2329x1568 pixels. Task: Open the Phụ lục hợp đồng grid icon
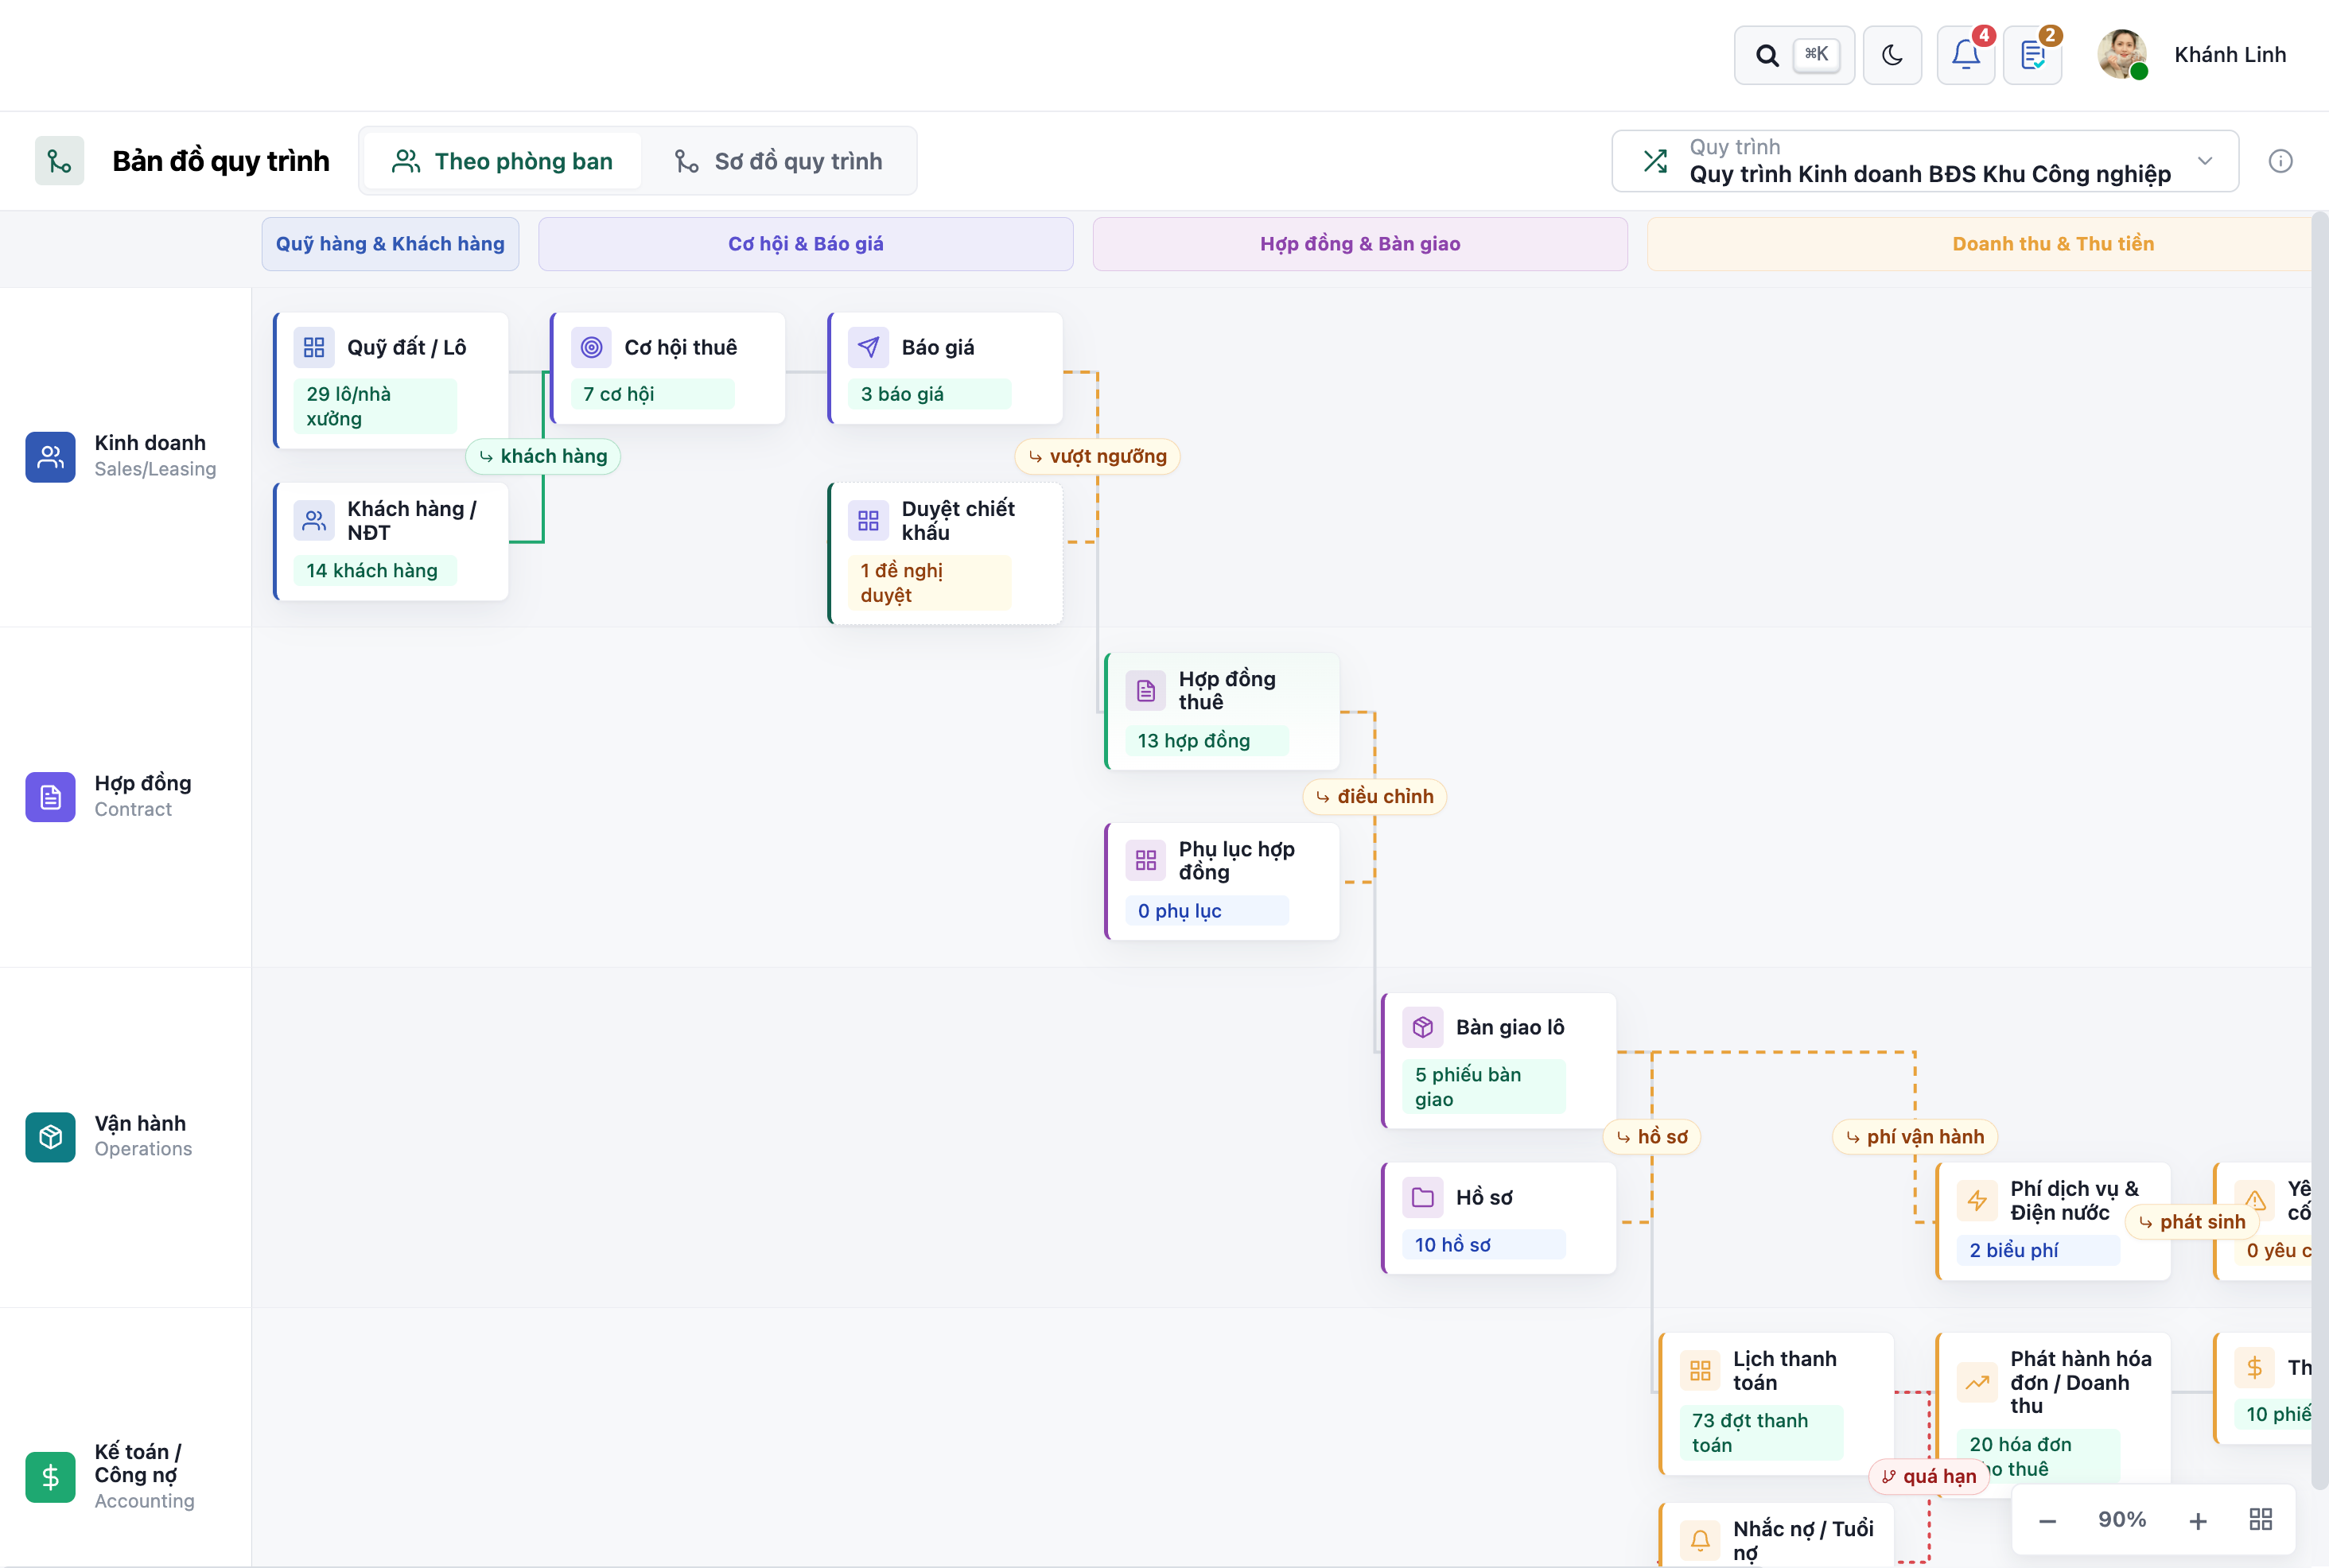1145,861
